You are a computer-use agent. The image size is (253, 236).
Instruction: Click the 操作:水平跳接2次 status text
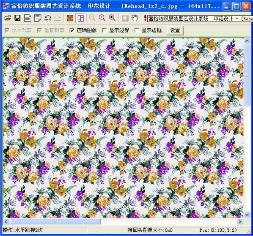click(23, 230)
